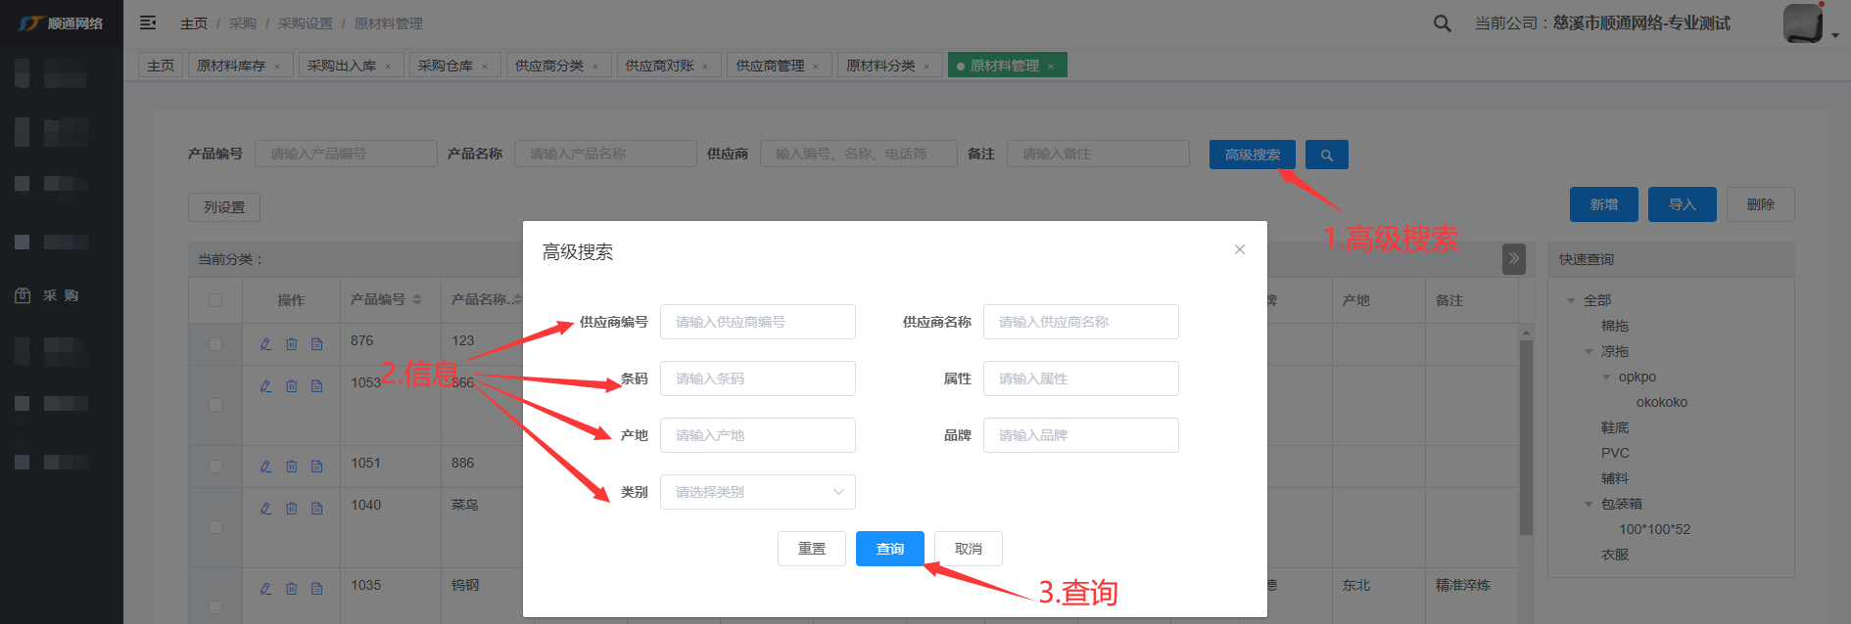This screenshot has width=1851, height=624.
Task: Click the edit pencil icon for product 876
Action: coord(265,344)
